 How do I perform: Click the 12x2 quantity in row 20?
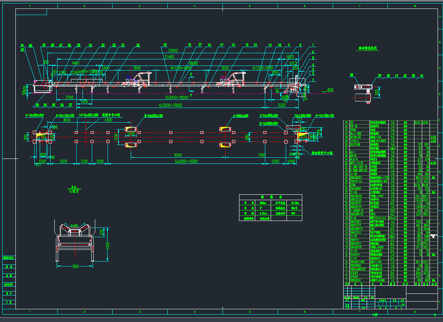click(392, 211)
